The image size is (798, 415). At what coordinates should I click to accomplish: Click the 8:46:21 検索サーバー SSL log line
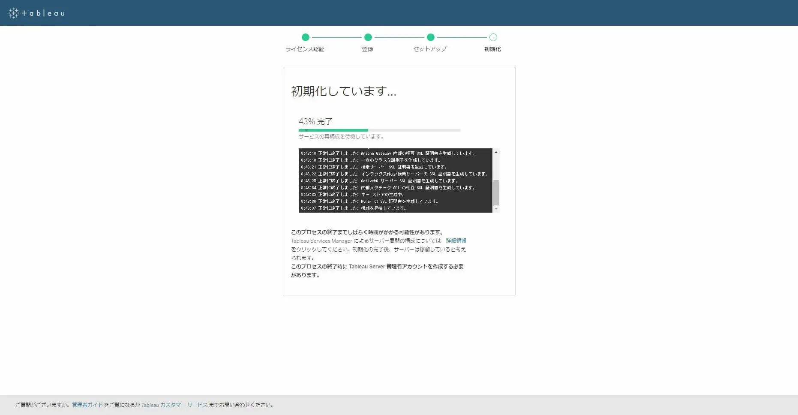(374, 167)
